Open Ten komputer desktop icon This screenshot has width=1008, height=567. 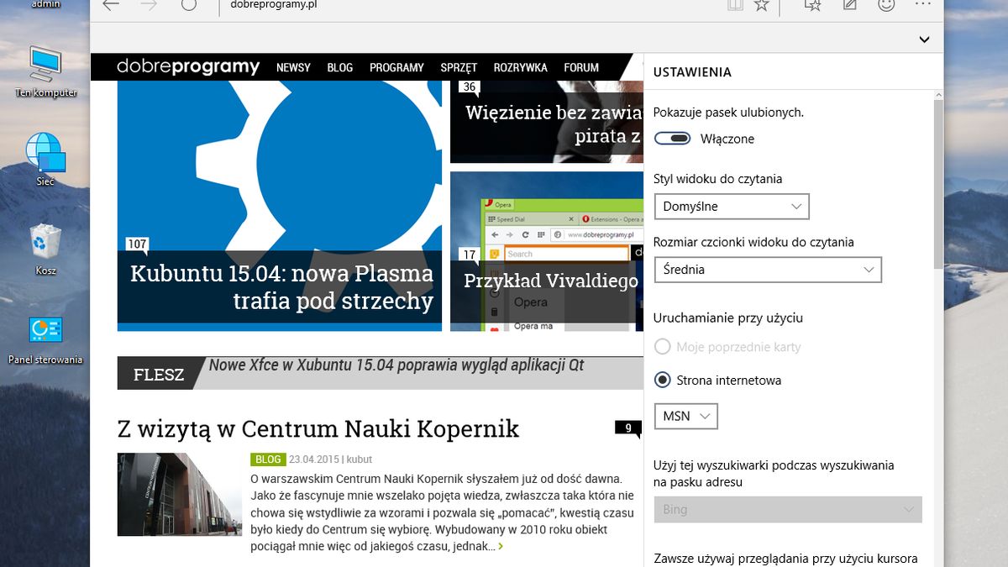pos(45,72)
